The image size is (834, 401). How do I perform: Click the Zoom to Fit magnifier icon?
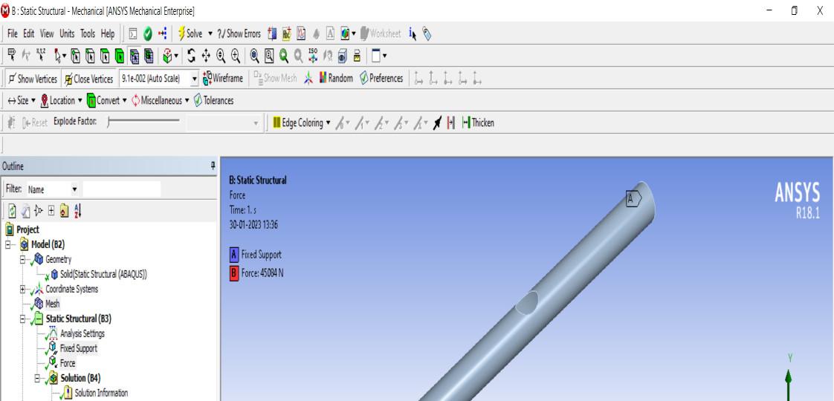[x=254, y=56]
